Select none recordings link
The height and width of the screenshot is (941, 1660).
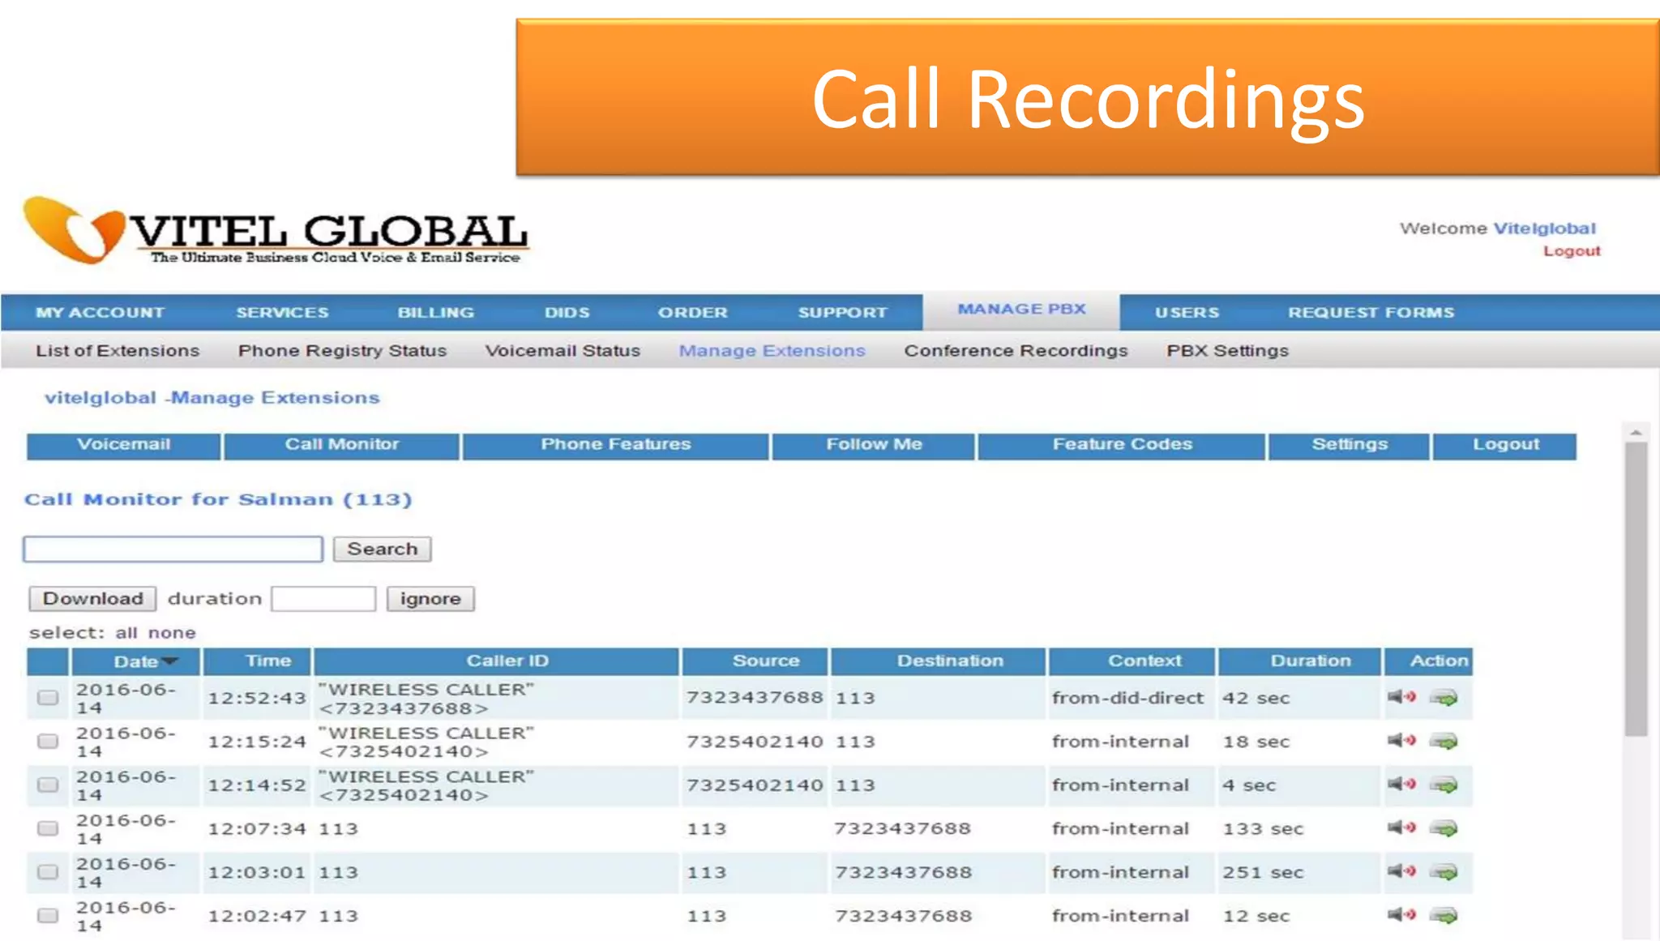pos(172,633)
